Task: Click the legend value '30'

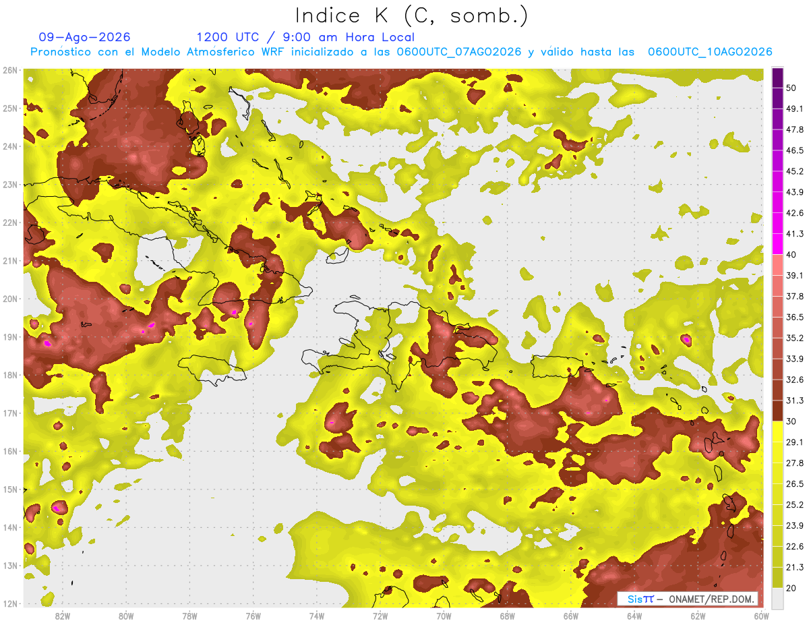Action: pyautogui.click(x=791, y=421)
